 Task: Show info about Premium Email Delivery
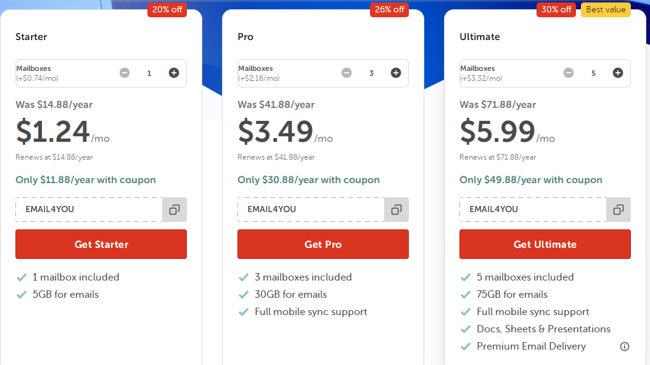coord(625,347)
